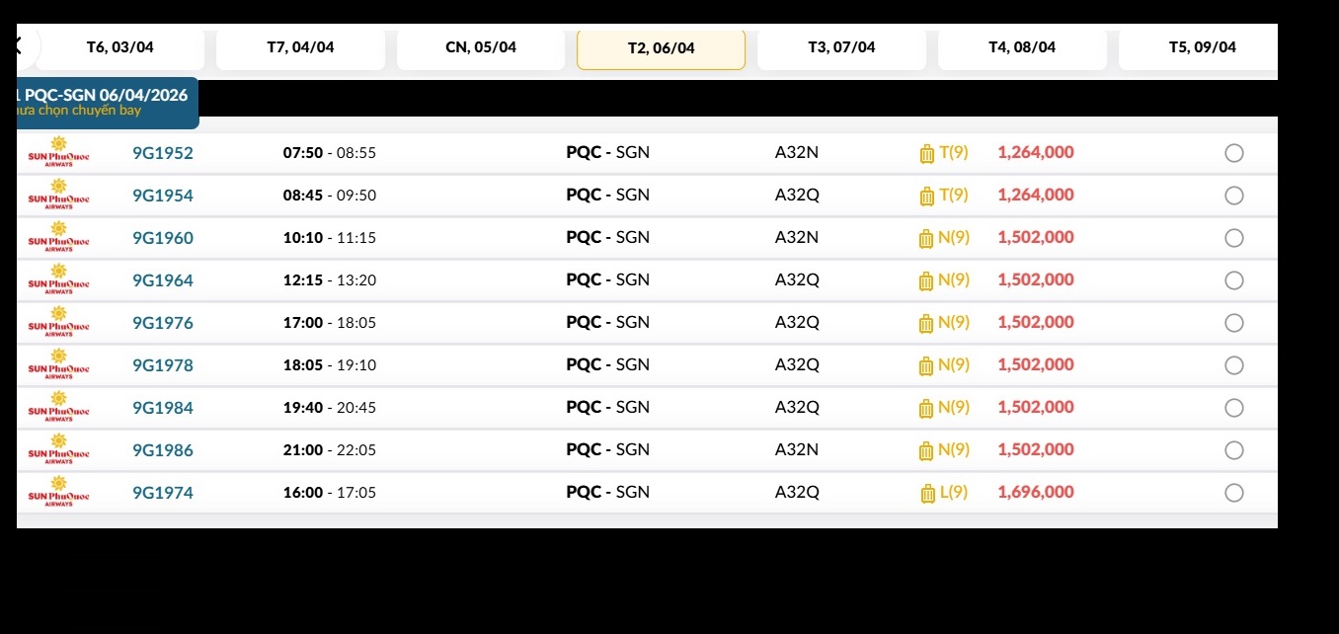This screenshot has height=634, width=1339.
Task: Click the luggage icon for flight 9G1952
Action: pos(926,153)
